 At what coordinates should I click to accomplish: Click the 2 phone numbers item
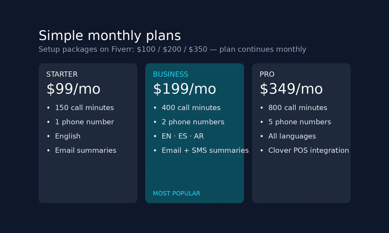pos(193,122)
